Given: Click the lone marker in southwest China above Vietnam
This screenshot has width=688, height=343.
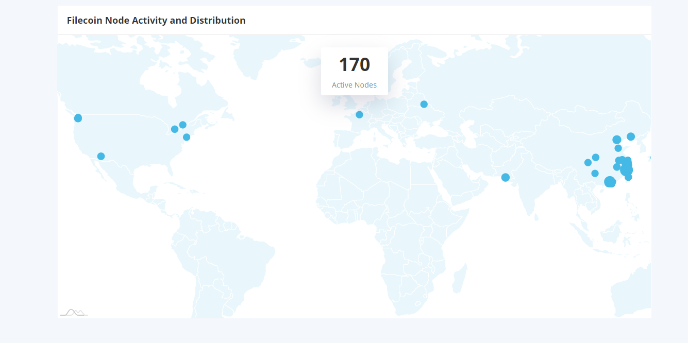Looking at the screenshot, I should click(595, 173).
